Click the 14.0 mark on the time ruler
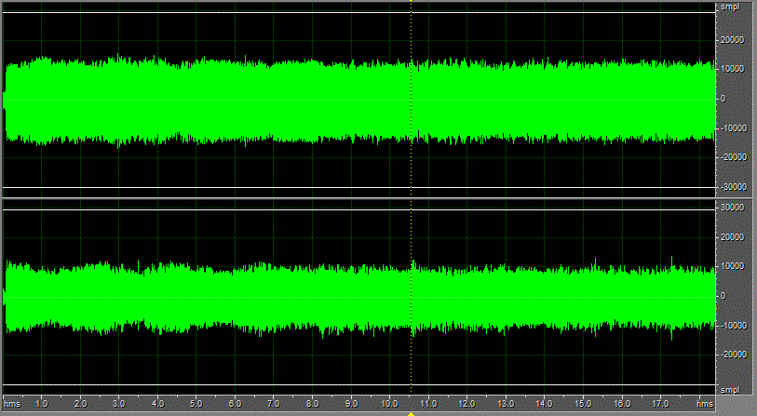Viewport: 757px width, 416px height. [544, 404]
